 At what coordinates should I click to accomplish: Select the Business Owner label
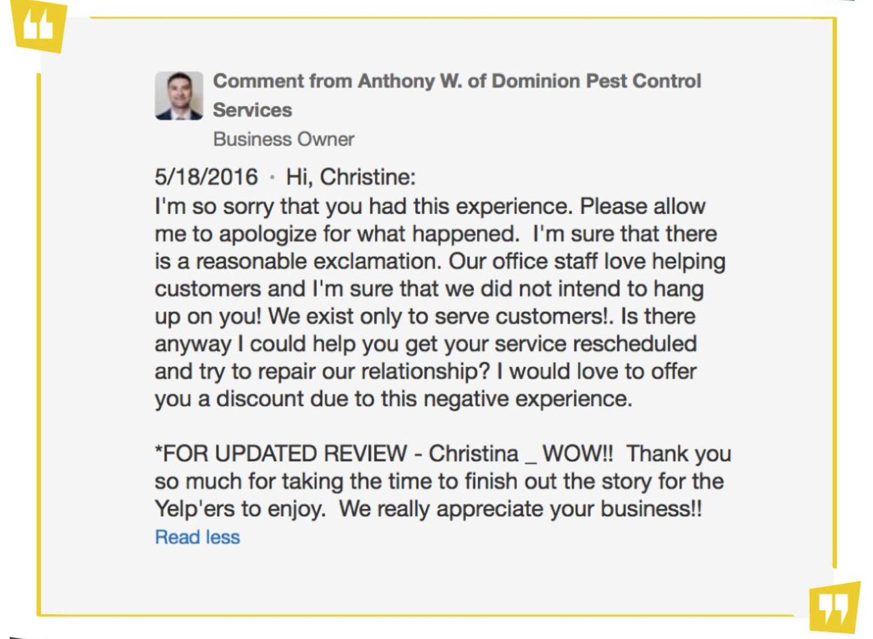point(284,139)
